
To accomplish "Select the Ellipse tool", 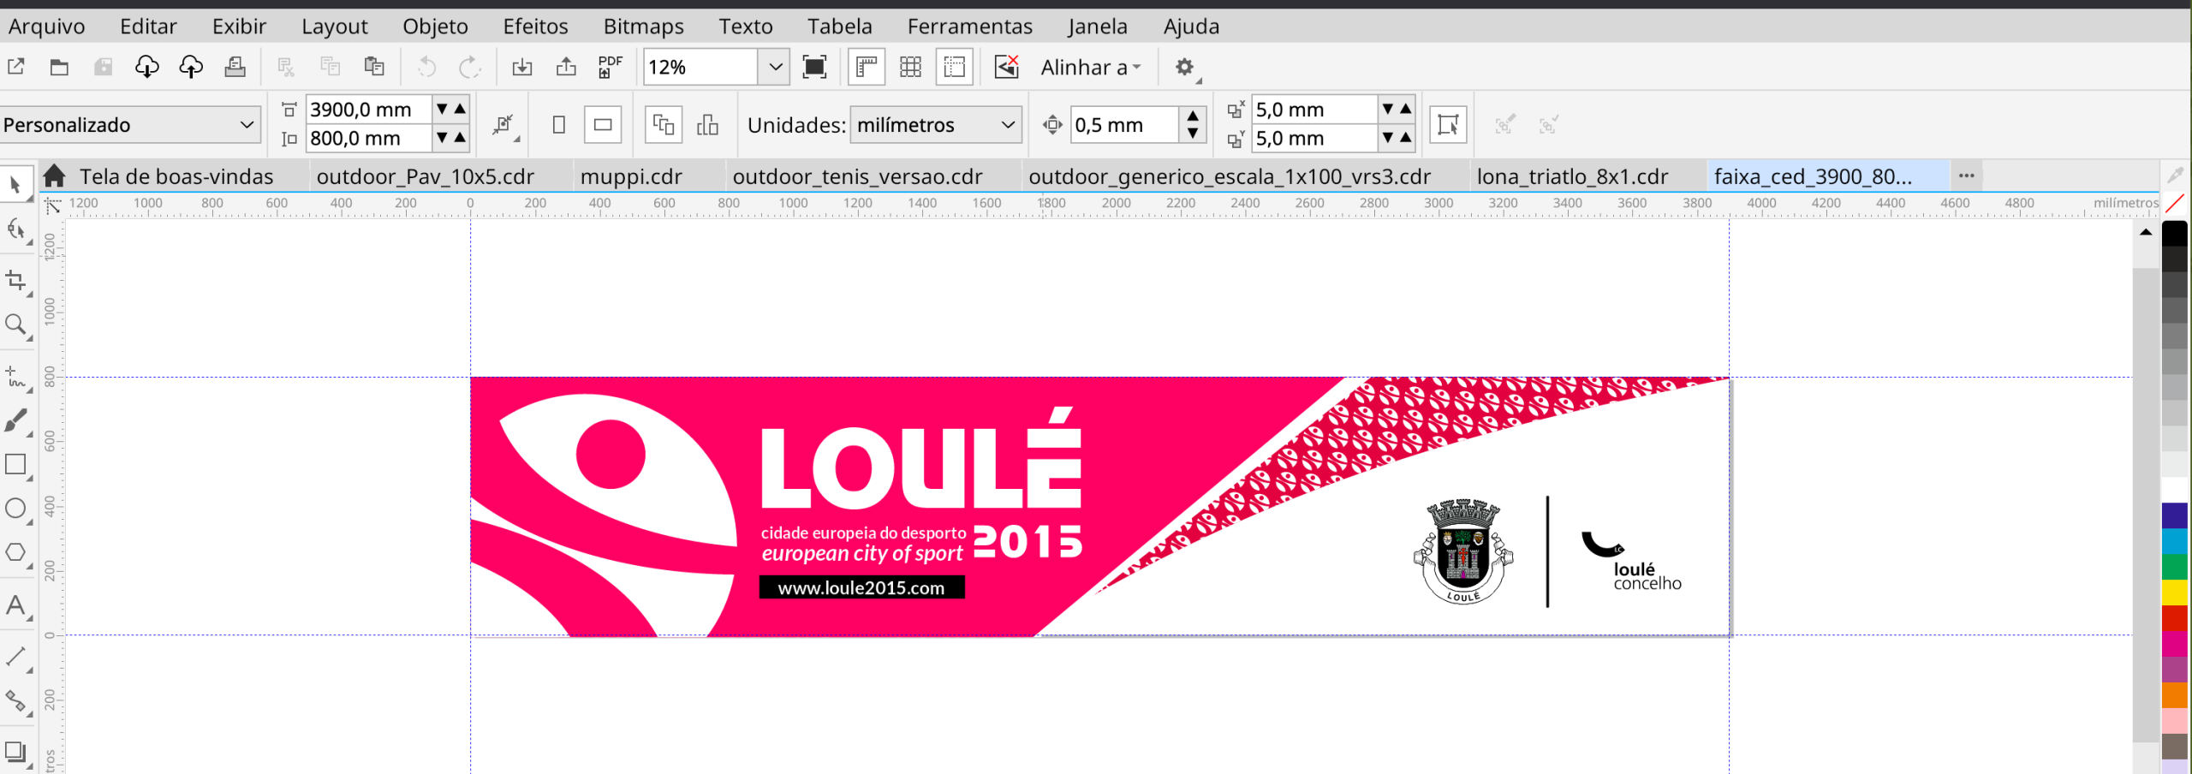I will [17, 508].
